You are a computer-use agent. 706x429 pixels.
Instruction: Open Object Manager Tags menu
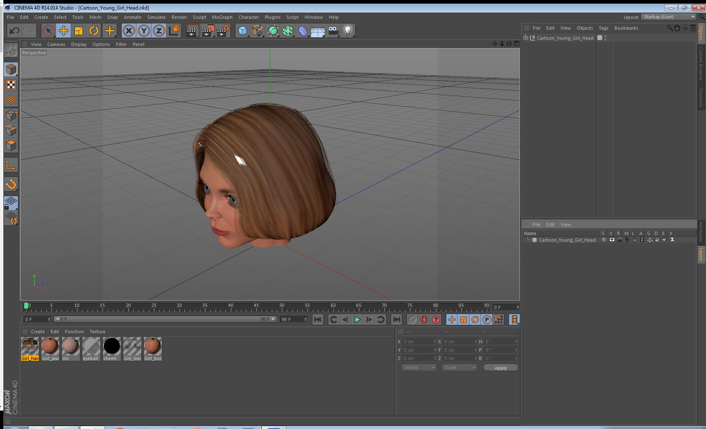603,28
